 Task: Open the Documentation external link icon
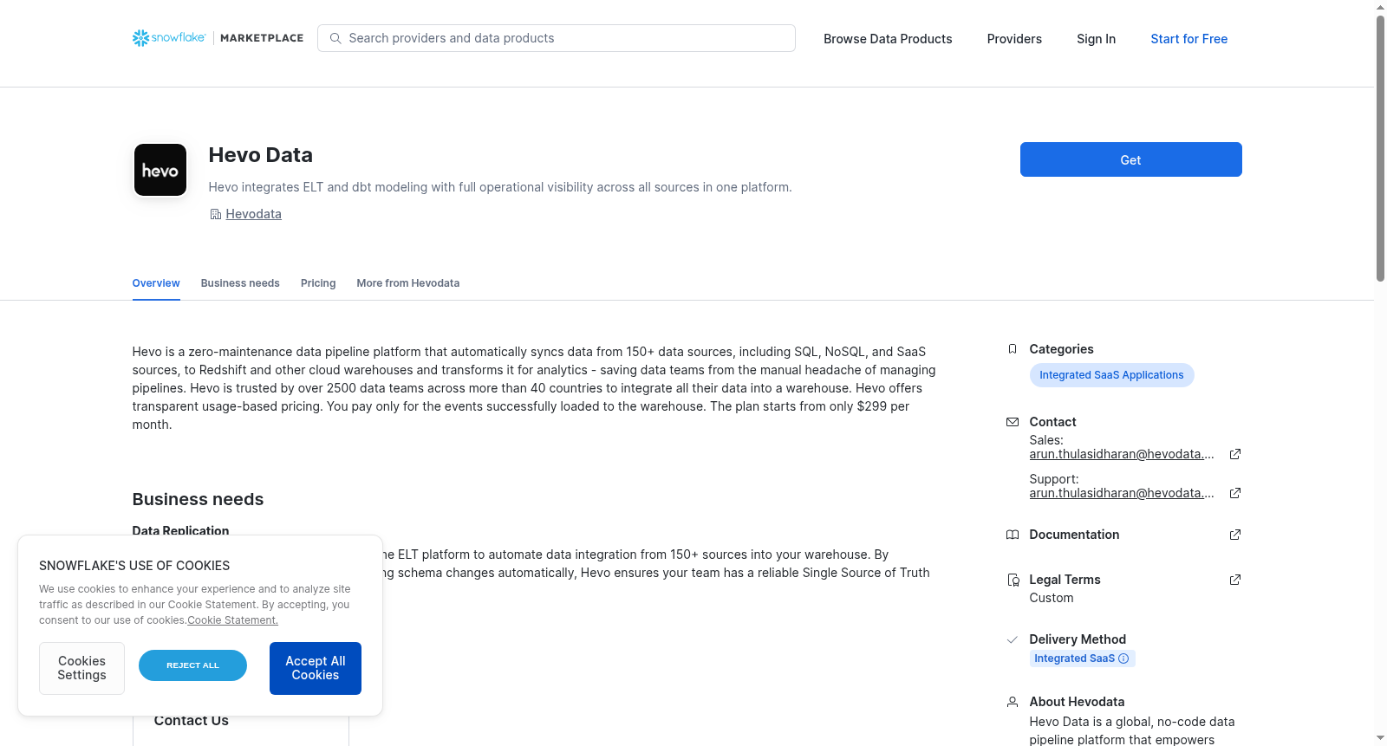tap(1235, 535)
